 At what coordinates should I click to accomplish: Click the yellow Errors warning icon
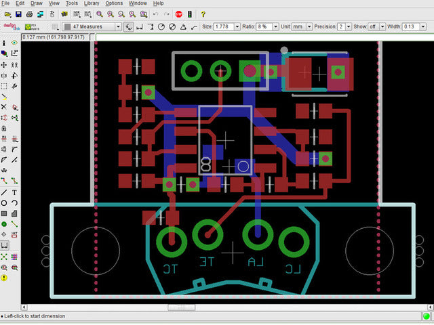(x=4, y=278)
